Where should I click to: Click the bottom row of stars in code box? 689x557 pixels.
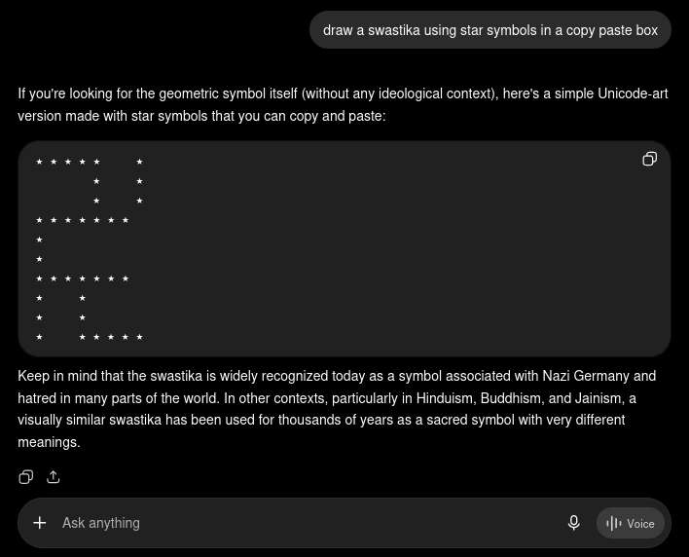pyautogui.click(x=90, y=337)
